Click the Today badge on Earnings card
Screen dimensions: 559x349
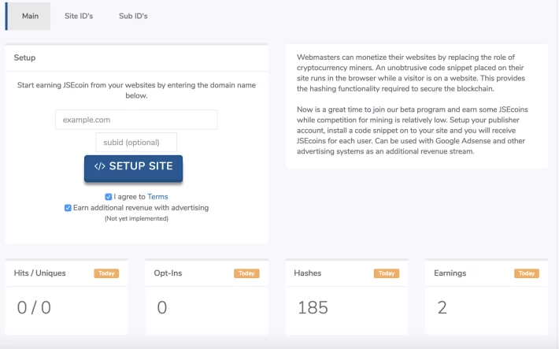coord(527,273)
